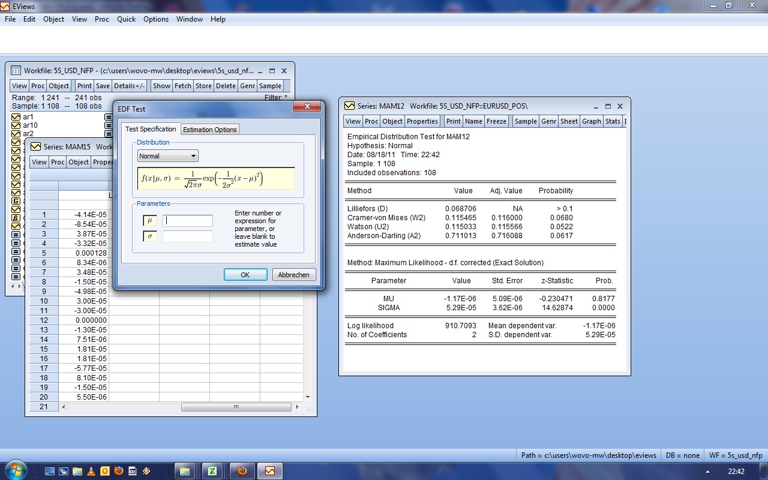The height and width of the screenshot is (480, 768).
Task: Launch VLC media player from quick launch
Action: pyautogui.click(x=91, y=471)
